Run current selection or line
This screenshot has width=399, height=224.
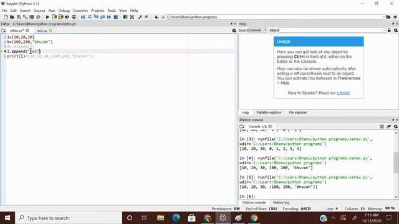click(x=67, y=17)
